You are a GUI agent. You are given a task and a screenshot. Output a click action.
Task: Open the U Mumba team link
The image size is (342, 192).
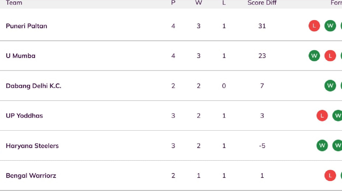coord(21,56)
